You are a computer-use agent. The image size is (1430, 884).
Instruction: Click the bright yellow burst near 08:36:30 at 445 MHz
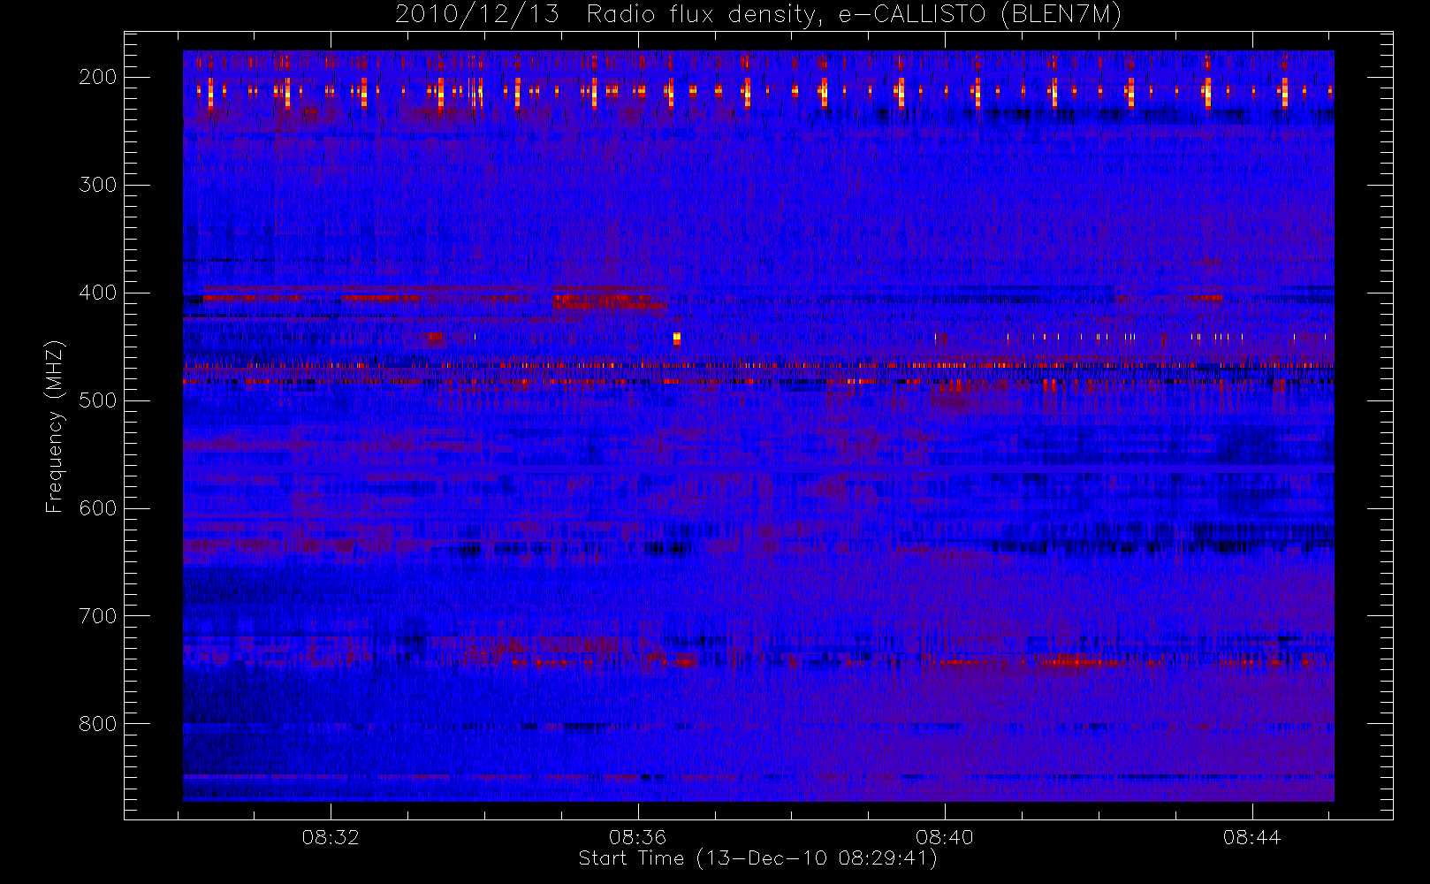(677, 338)
